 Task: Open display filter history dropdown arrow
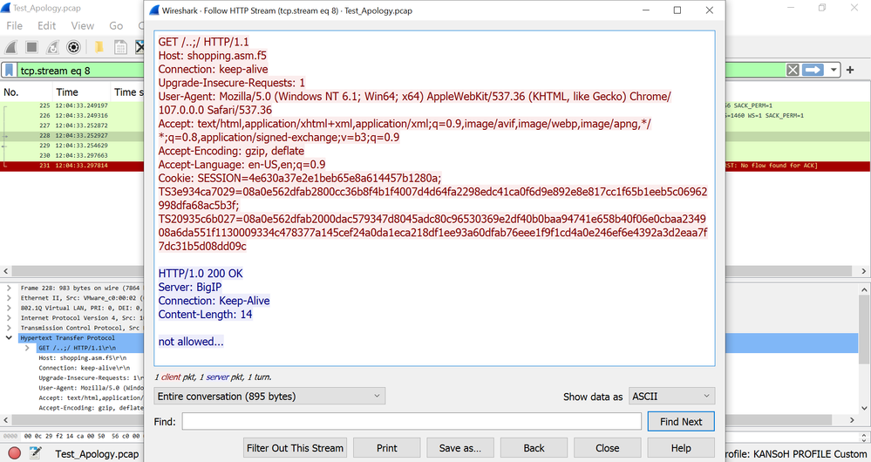(834, 70)
